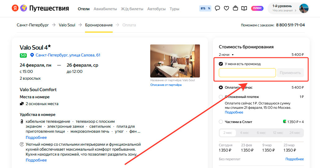The image size is (320, 168).
Task: Open the Ж/д билеты tab
Action: tap(132, 9)
